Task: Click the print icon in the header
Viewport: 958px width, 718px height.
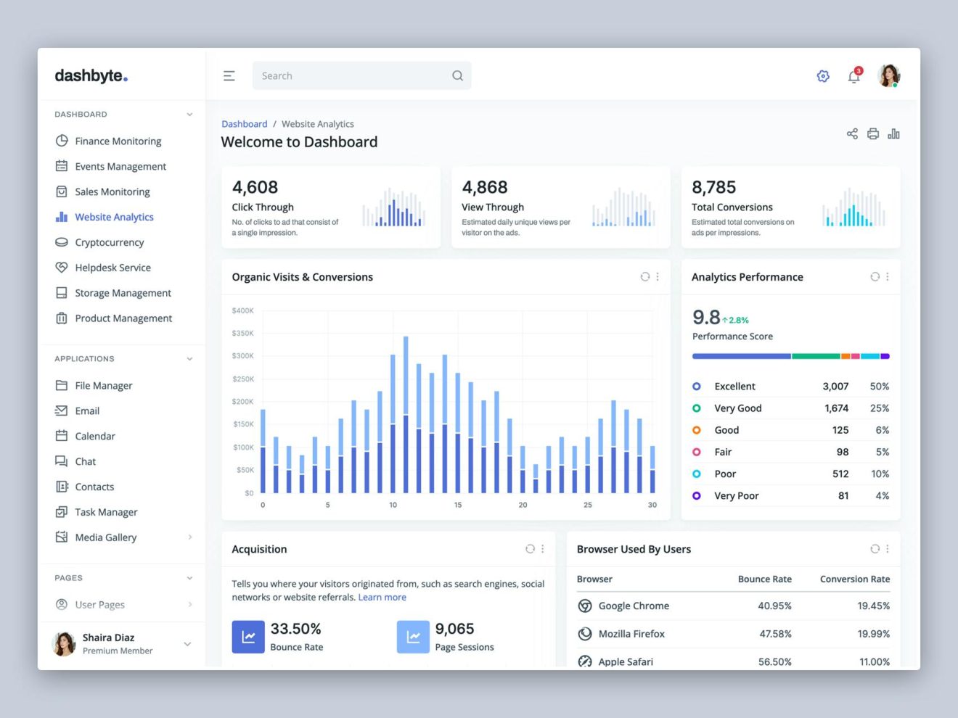Action: click(x=872, y=133)
